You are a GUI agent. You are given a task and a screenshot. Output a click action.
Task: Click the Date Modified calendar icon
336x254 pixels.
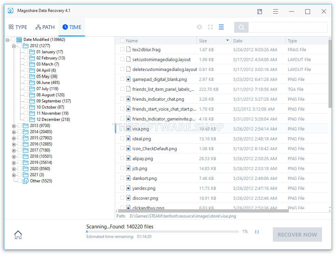(19, 40)
